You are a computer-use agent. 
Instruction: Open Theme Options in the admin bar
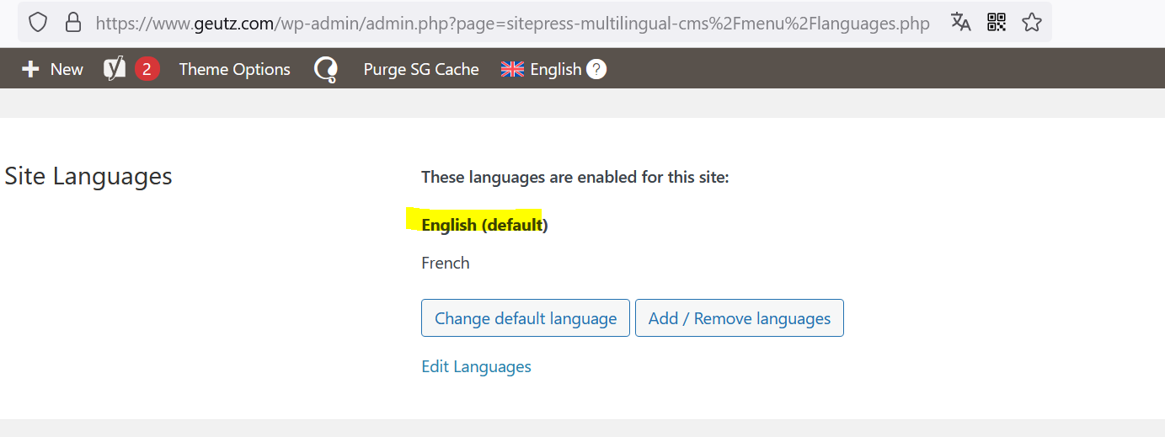(234, 69)
